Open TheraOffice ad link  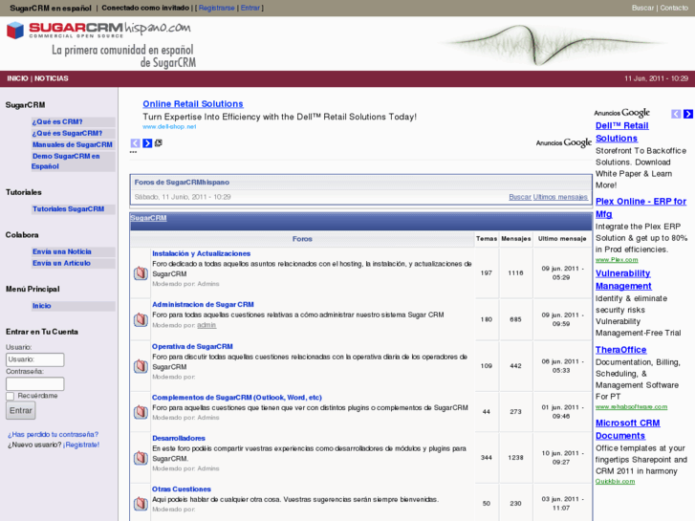(x=621, y=350)
